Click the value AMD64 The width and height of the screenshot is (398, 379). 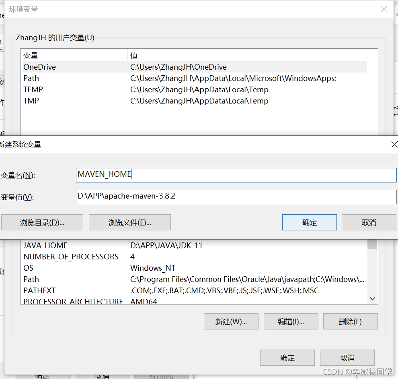pos(144,301)
